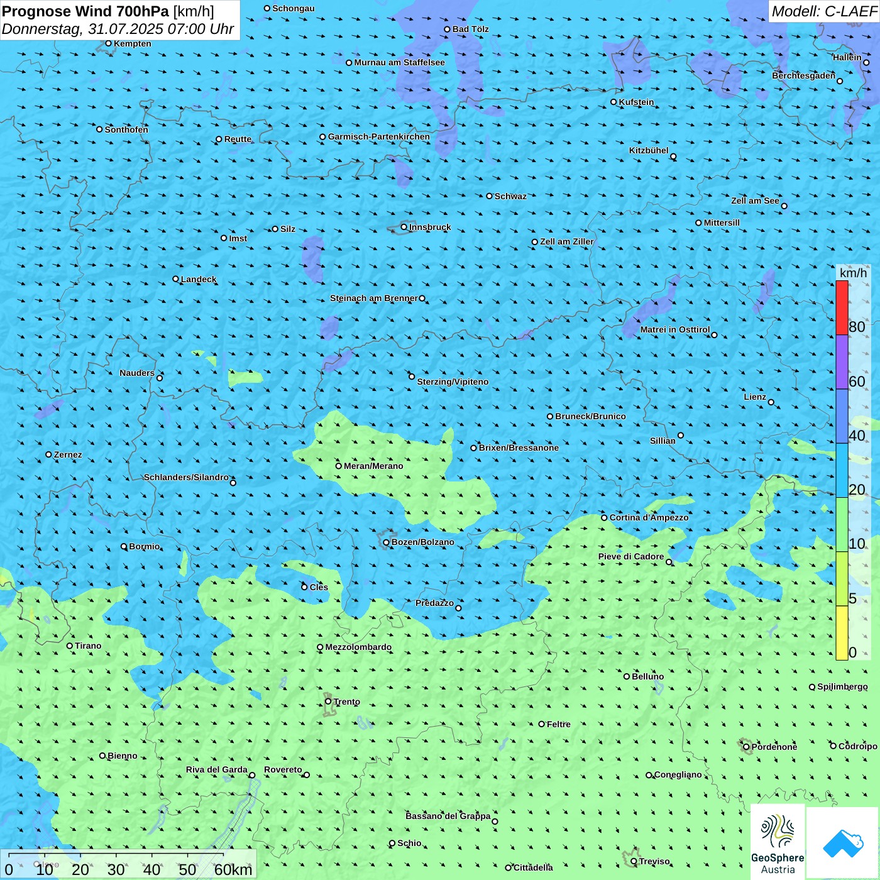Click the Tirano city label
Viewport: 880px width, 880px height.
tap(88, 646)
